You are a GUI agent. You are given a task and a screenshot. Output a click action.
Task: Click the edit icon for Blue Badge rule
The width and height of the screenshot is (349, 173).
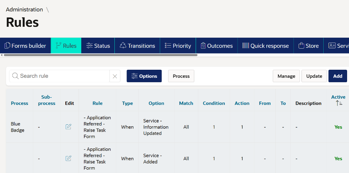coord(68,127)
